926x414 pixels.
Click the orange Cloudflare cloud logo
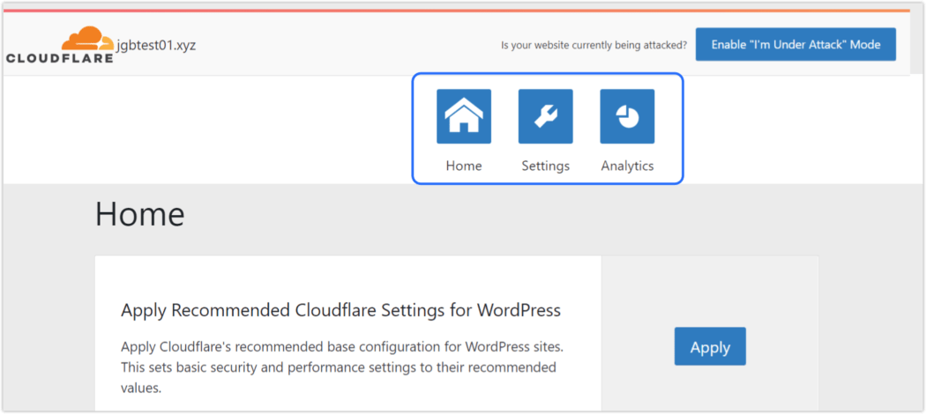(x=87, y=39)
